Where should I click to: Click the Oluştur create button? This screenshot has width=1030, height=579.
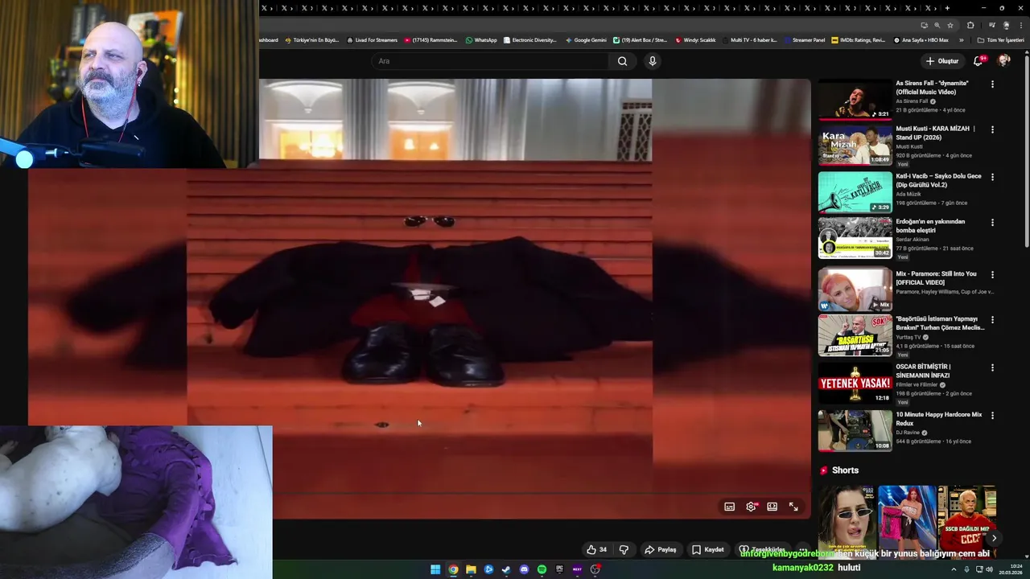pyautogui.click(x=941, y=61)
